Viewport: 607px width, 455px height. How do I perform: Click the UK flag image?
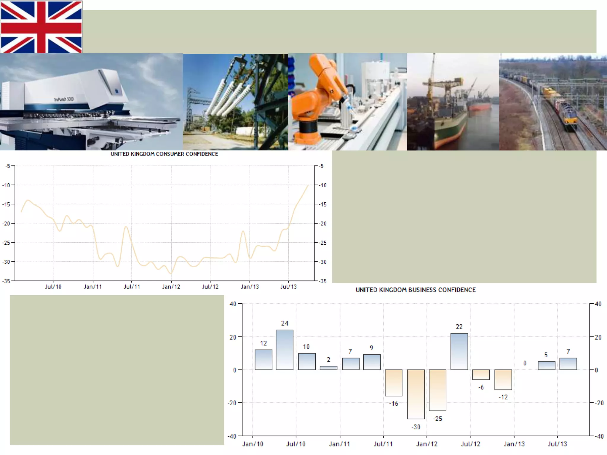(x=41, y=27)
